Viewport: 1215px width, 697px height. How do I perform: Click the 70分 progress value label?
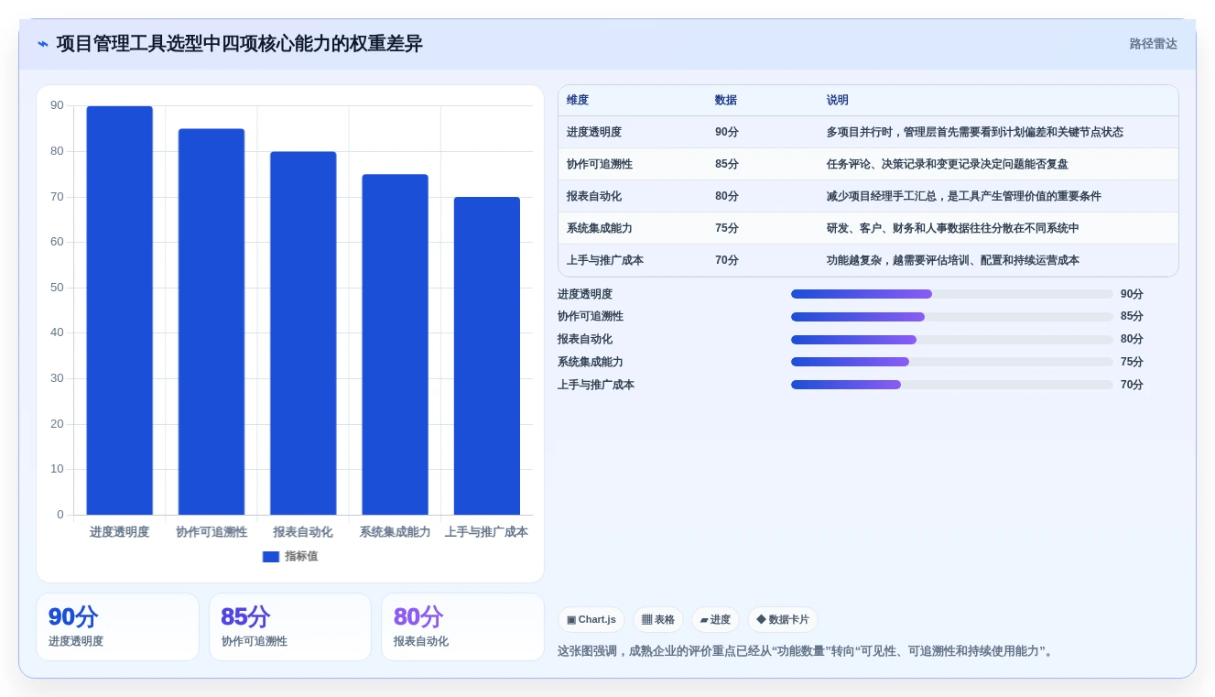point(1132,385)
